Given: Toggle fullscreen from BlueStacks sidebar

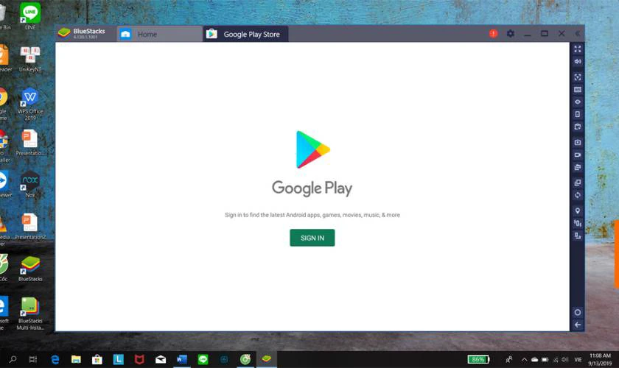Looking at the screenshot, I should (578, 49).
